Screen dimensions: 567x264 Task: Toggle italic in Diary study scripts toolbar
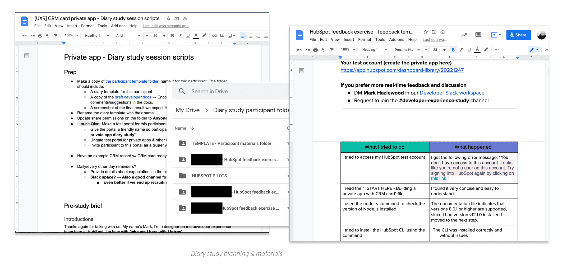click(180, 36)
